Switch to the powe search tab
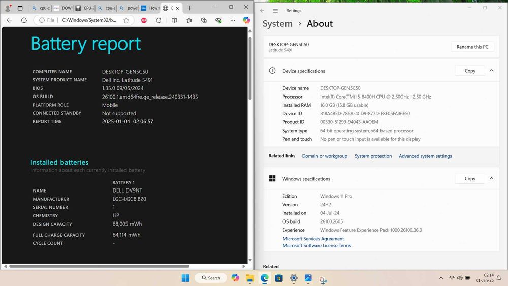The image size is (508, 286). [129, 8]
